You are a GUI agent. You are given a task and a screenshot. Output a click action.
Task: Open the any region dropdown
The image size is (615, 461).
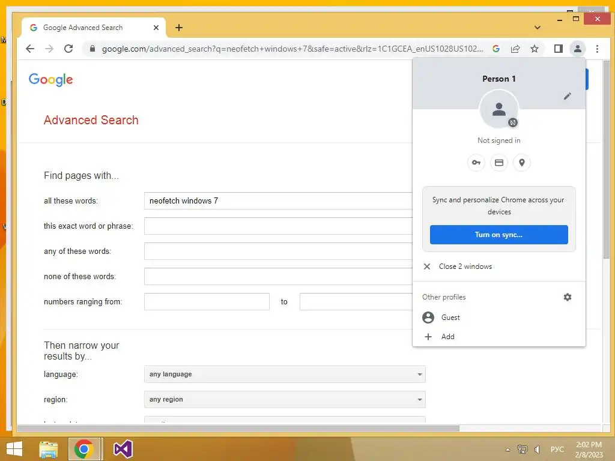[x=285, y=399]
